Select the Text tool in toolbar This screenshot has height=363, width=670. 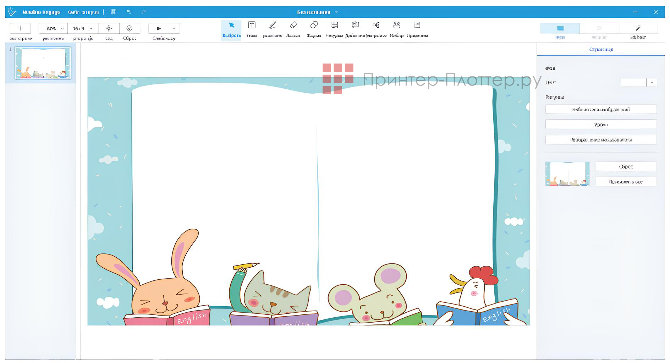click(252, 26)
